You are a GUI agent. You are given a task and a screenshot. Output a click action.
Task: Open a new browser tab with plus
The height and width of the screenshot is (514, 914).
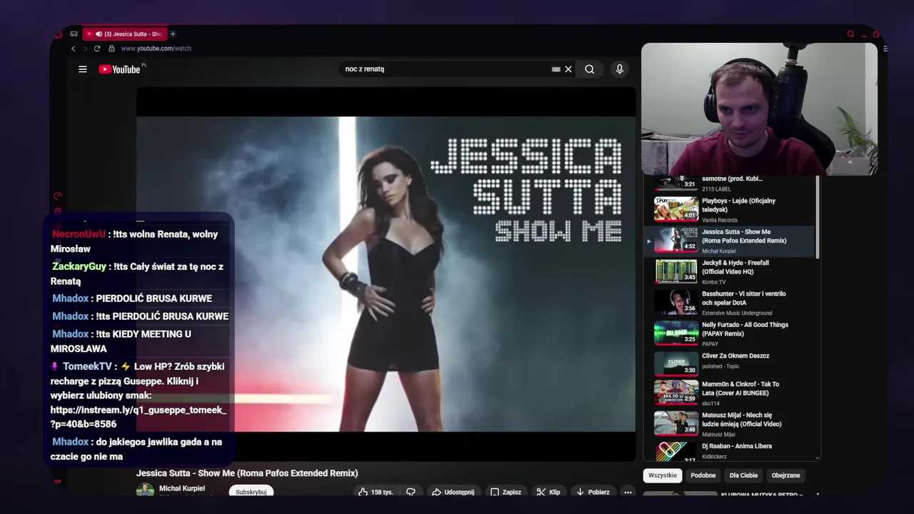(x=173, y=34)
